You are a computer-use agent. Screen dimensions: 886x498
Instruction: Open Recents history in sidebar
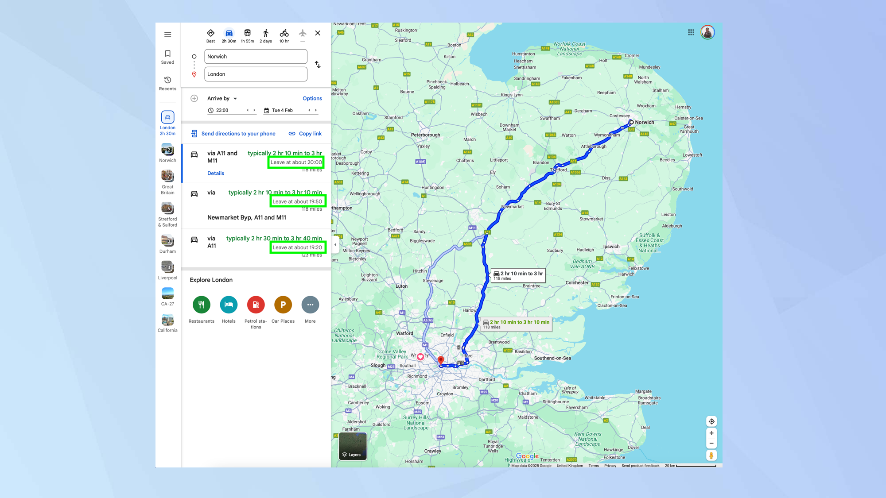click(x=167, y=83)
